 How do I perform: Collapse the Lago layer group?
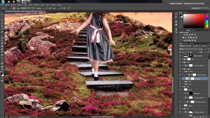(183, 87)
